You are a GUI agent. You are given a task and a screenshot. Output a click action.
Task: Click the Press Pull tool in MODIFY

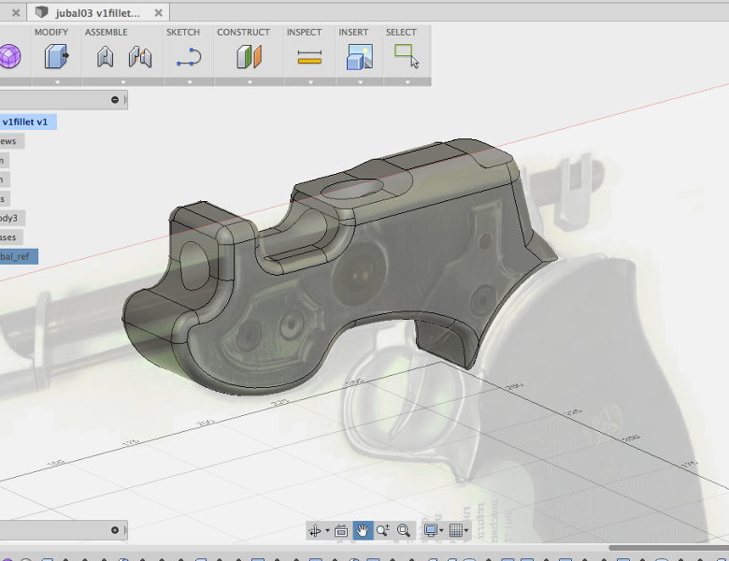pyautogui.click(x=56, y=56)
